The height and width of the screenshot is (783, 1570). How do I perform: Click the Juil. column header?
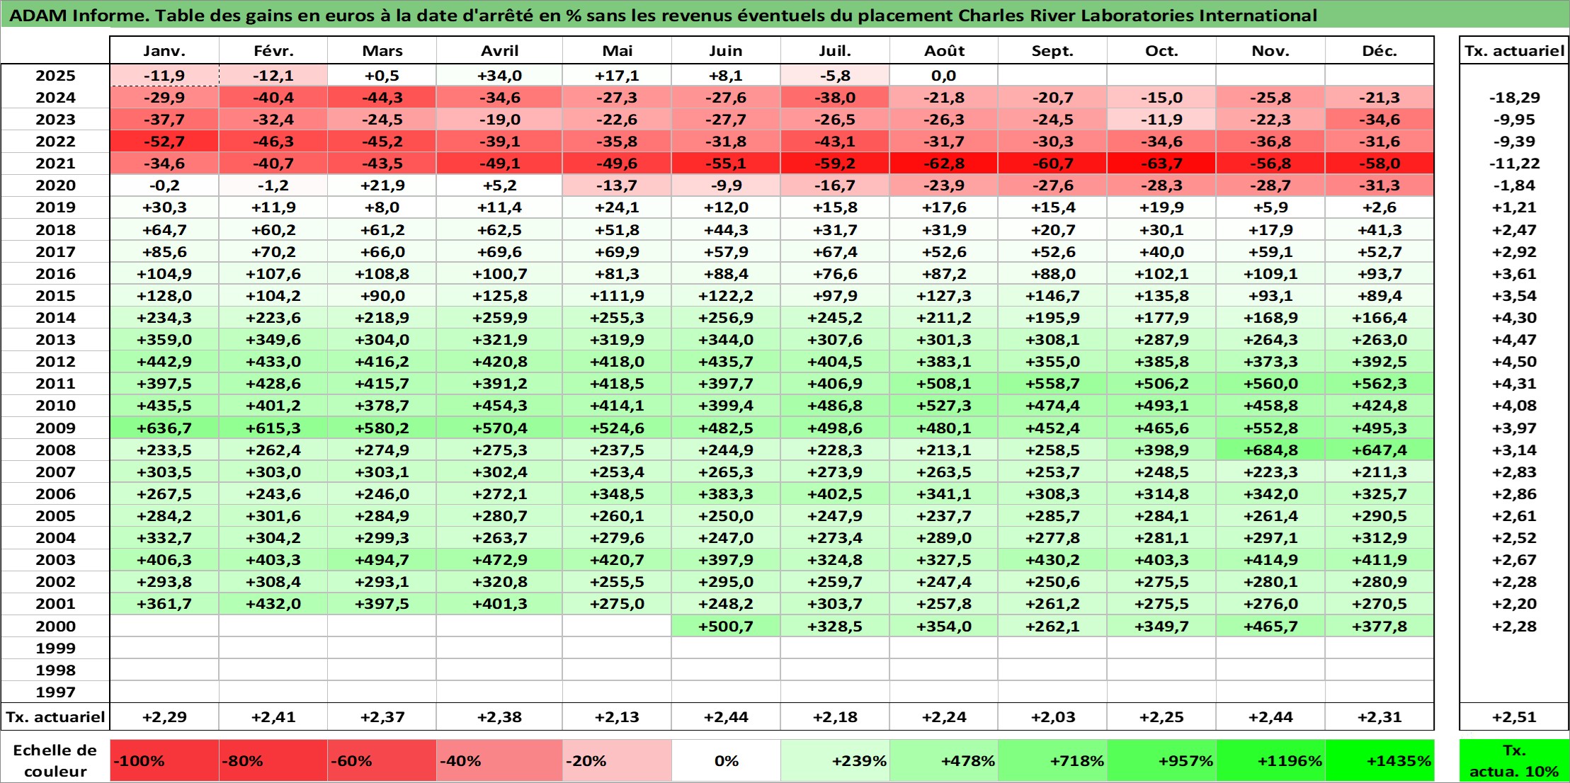tap(835, 50)
